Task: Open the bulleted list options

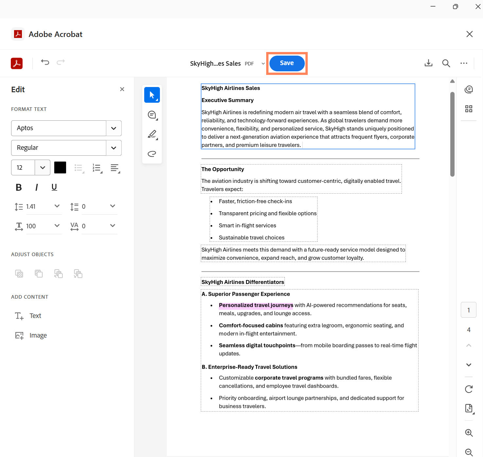Action: (79, 168)
